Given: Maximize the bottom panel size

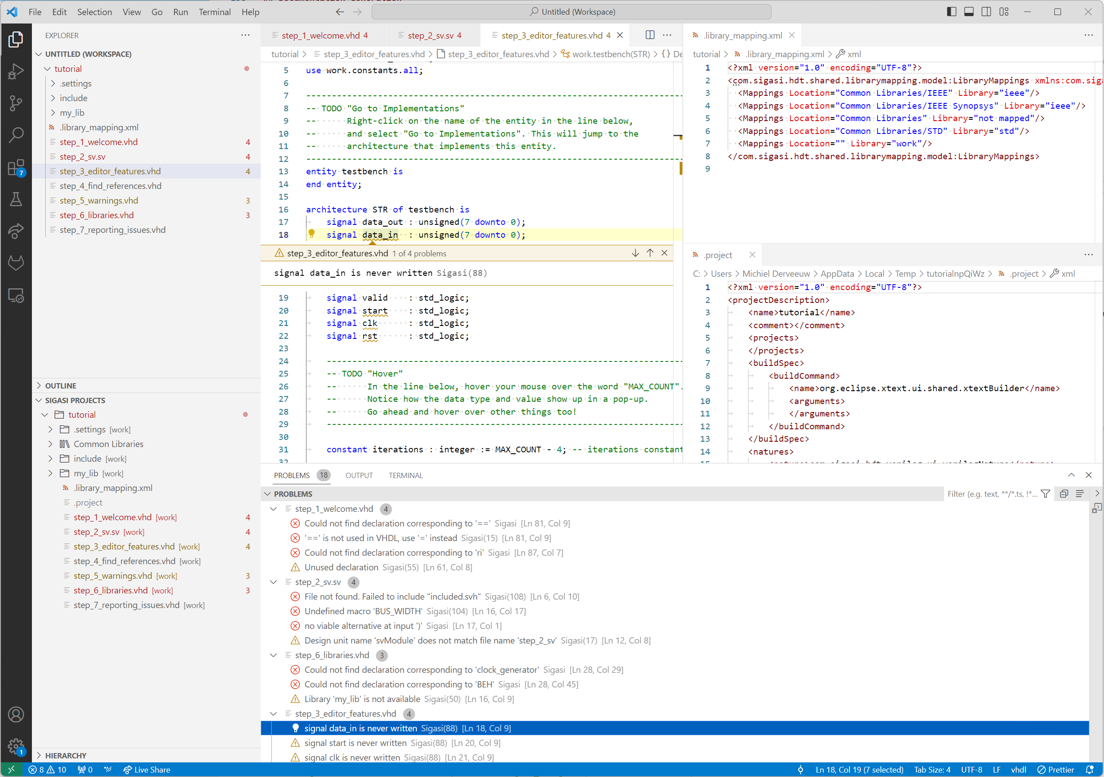Looking at the screenshot, I should (x=1071, y=475).
